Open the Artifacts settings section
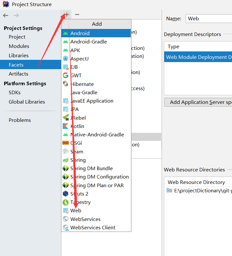 pos(18,74)
